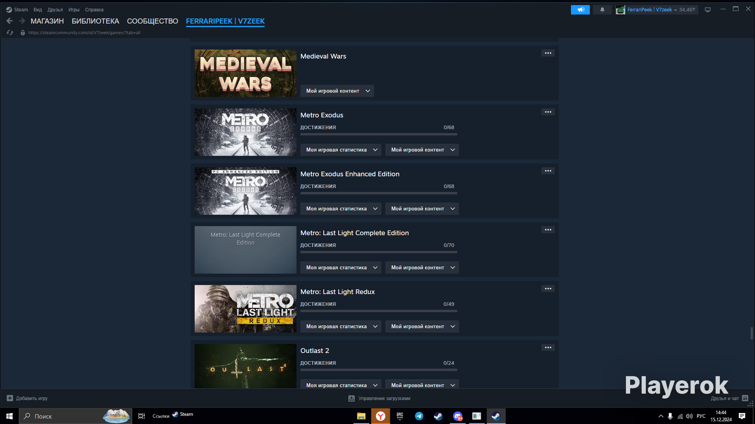Click Last Light Complete Edition 0/70 achievements bar
Screen dimensions: 755x424
379,252
